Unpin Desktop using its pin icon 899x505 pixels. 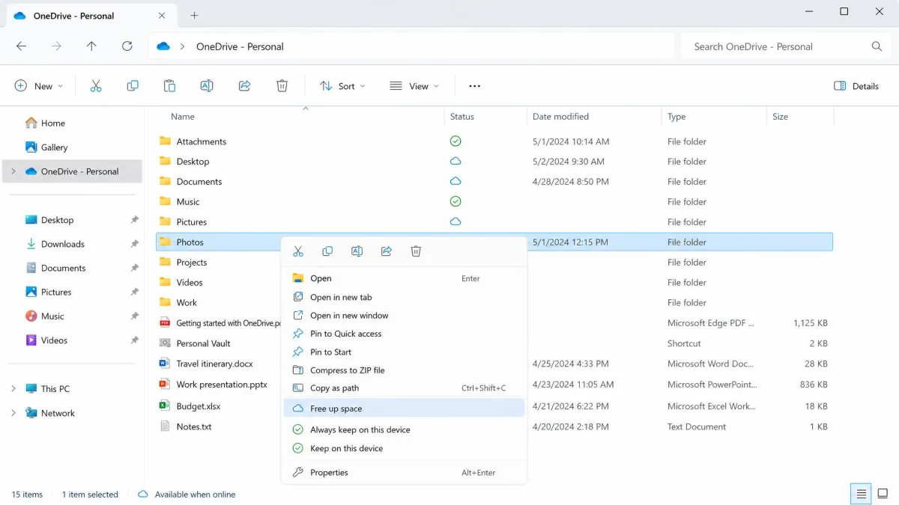[135, 220]
